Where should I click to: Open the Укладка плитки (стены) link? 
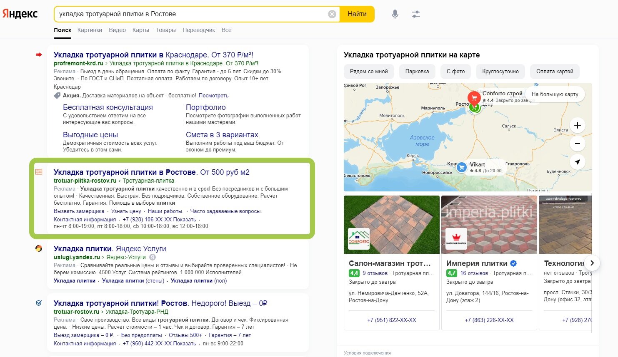[133, 281]
